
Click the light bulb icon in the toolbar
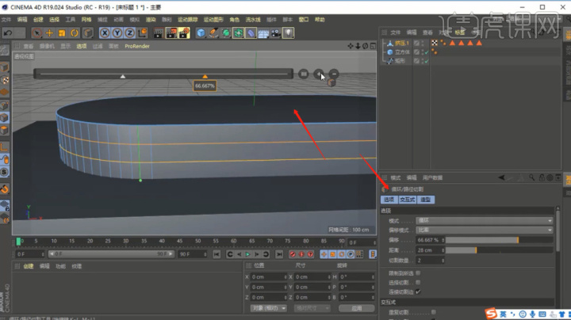click(288, 33)
